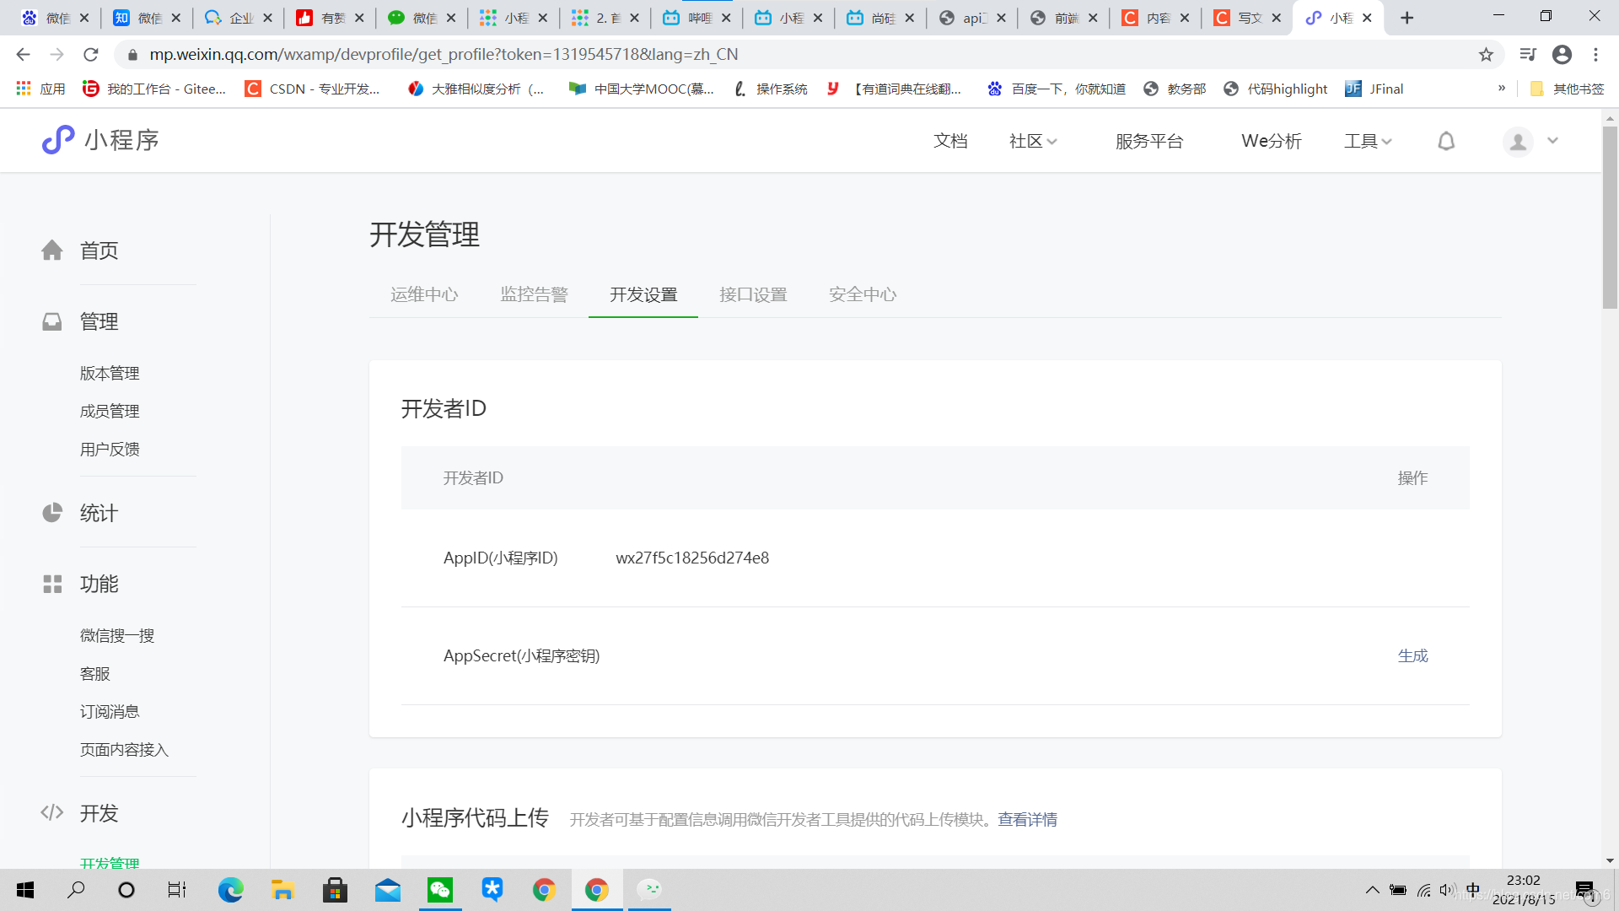
Task: Open new browser tab with plus
Action: 1407,18
